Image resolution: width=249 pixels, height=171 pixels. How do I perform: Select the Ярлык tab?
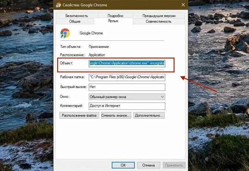click(x=113, y=21)
